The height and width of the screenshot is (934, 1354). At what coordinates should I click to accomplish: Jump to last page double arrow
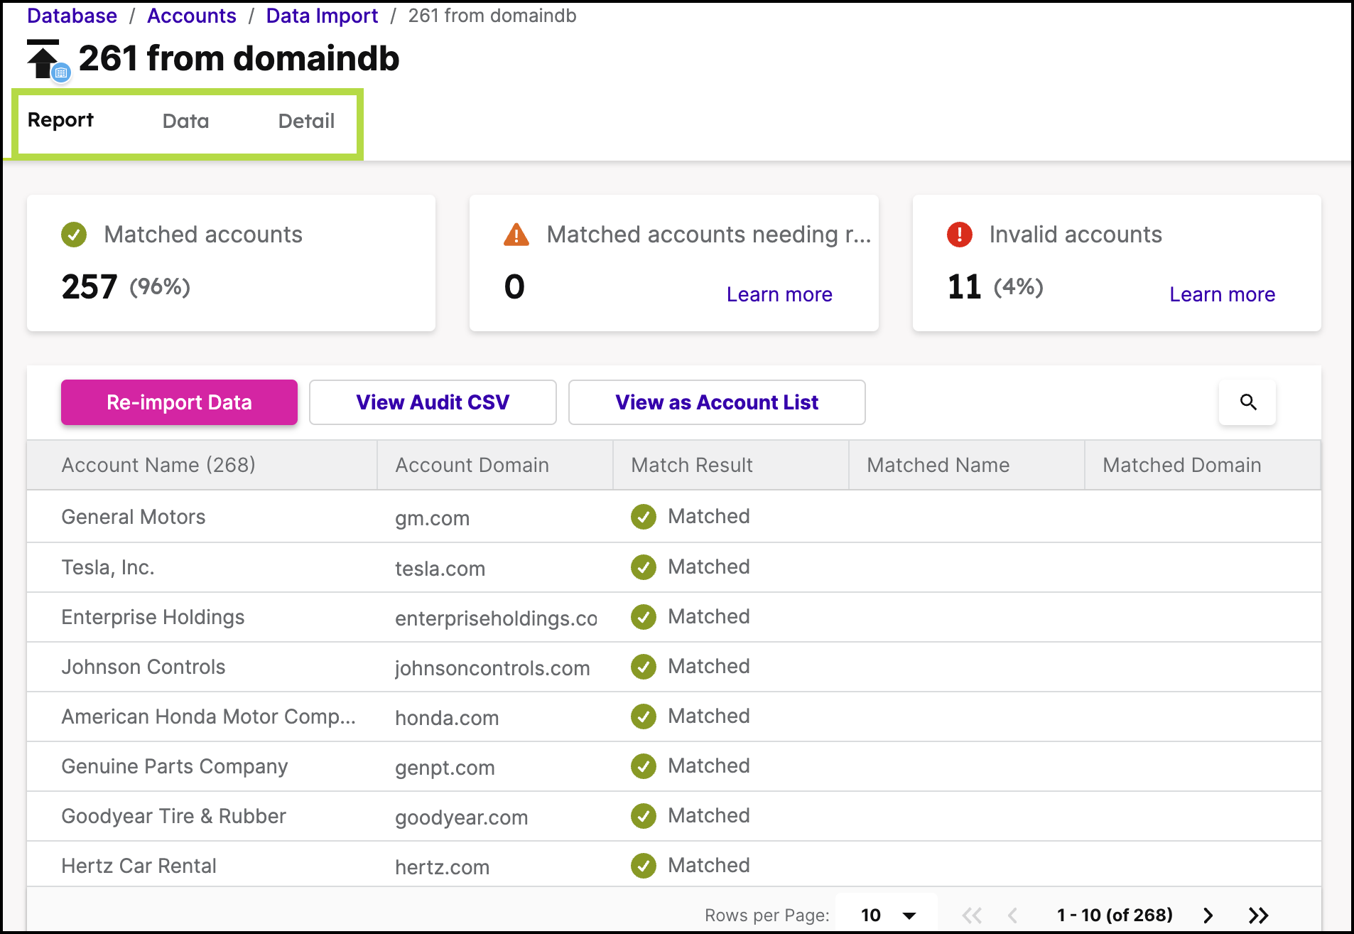(1258, 916)
